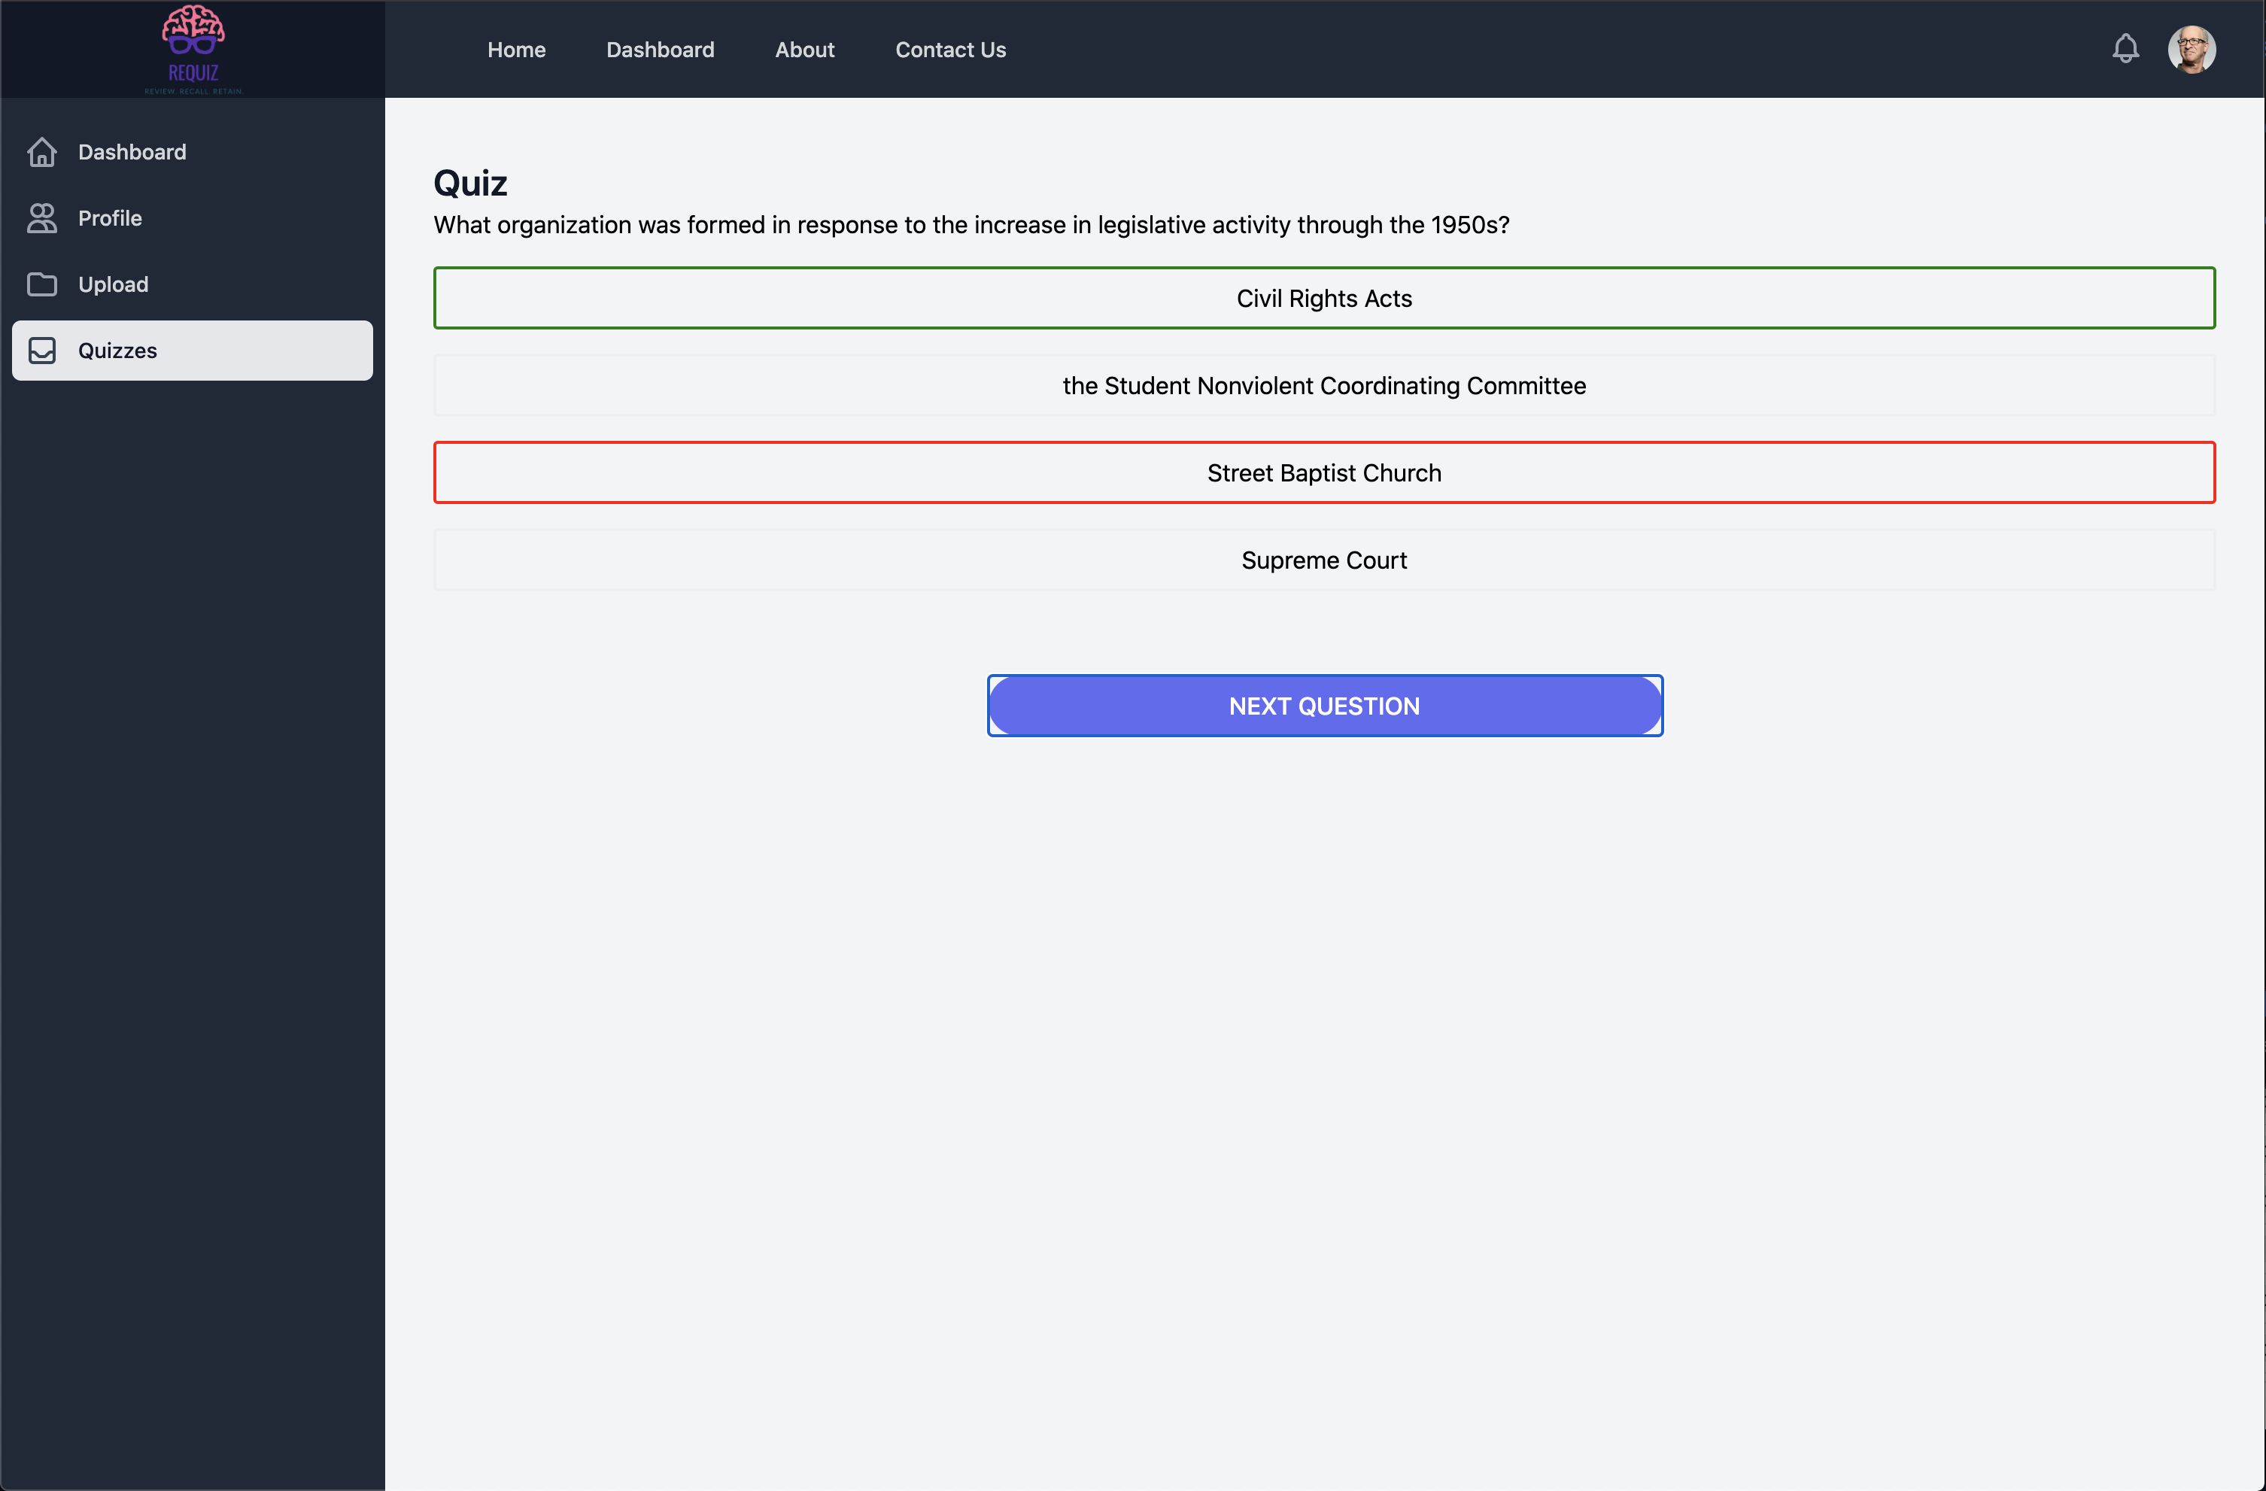2266x1491 pixels.
Task: Click the Profile people icon in sidebar
Action: [x=42, y=218]
